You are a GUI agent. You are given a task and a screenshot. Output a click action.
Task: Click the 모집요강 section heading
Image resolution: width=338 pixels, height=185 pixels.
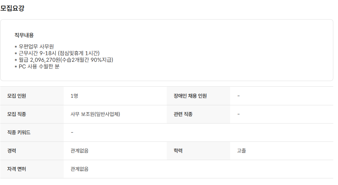coord(12,9)
